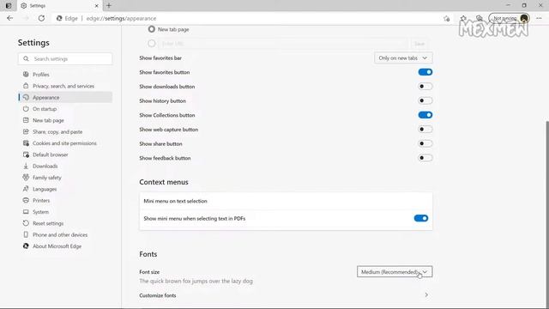The width and height of the screenshot is (549, 309).
Task: Enable Show feedback button toggle
Action: pyautogui.click(x=425, y=158)
